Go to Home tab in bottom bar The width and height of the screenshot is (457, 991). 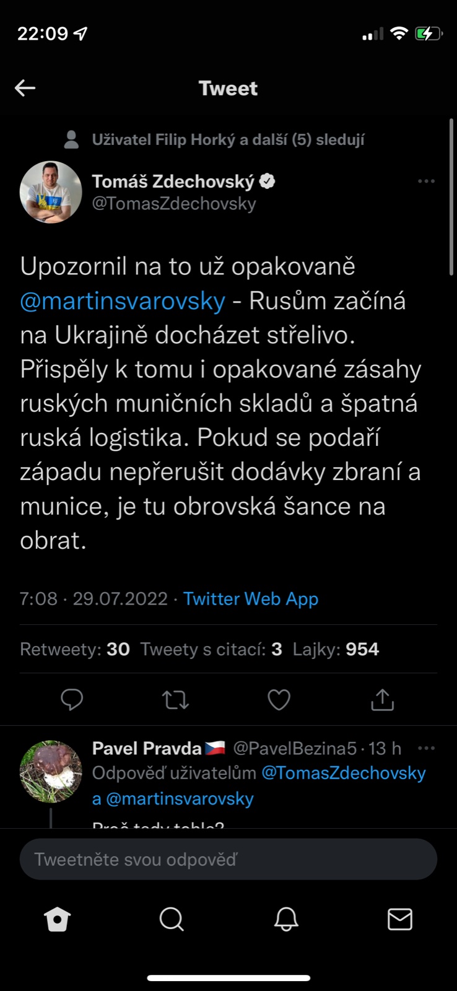(x=58, y=920)
